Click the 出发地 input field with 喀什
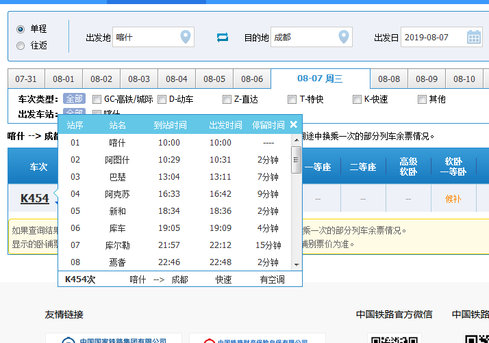The image size is (489, 343). pyautogui.click(x=147, y=38)
